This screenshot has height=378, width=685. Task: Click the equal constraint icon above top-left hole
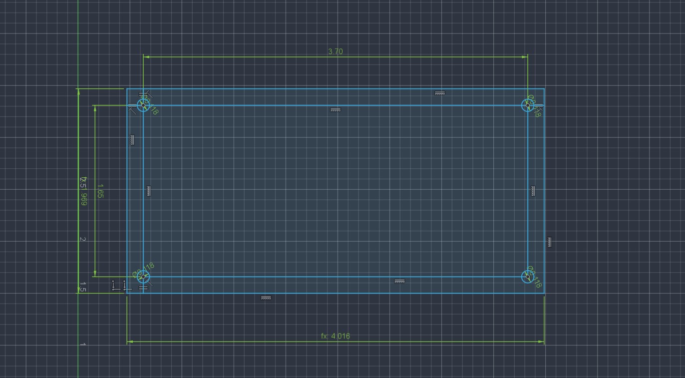[143, 94]
